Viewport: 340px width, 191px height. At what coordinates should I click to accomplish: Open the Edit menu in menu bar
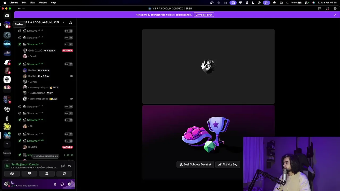[x=24, y=3]
